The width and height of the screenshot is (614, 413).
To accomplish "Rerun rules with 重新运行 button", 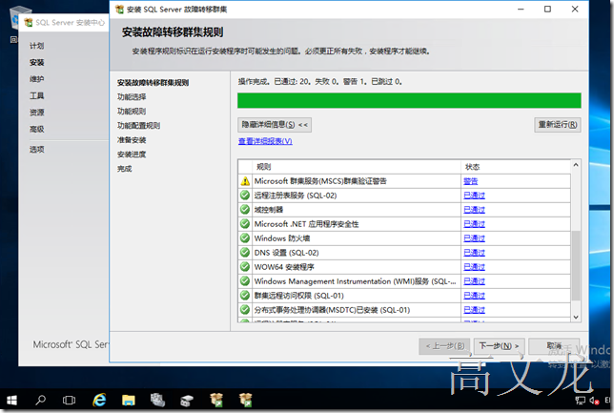I will pyautogui.click(x=558, y=125).
